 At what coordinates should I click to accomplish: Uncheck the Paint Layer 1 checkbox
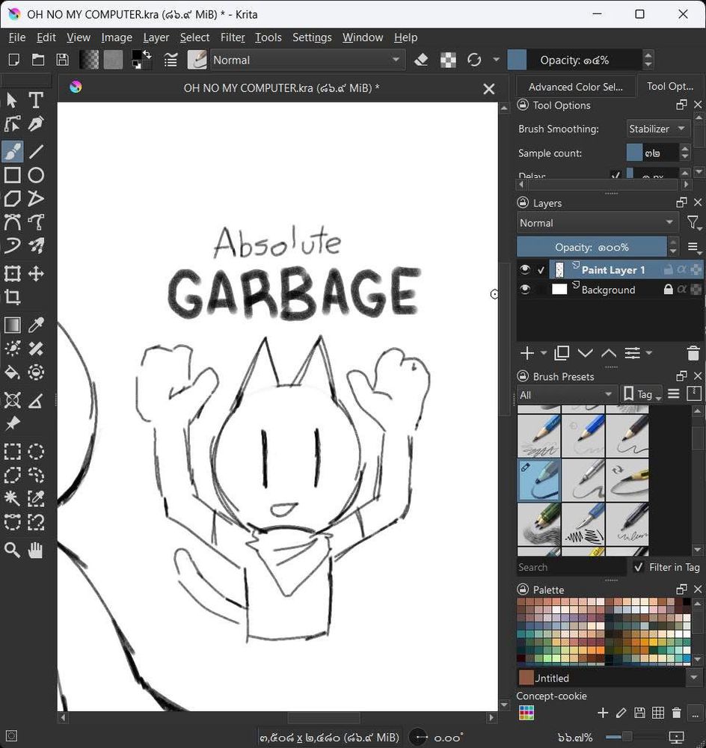click(x=541, y=270)
